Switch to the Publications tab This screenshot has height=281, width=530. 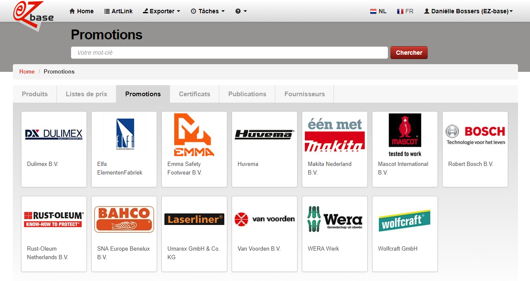click(247, 94)
